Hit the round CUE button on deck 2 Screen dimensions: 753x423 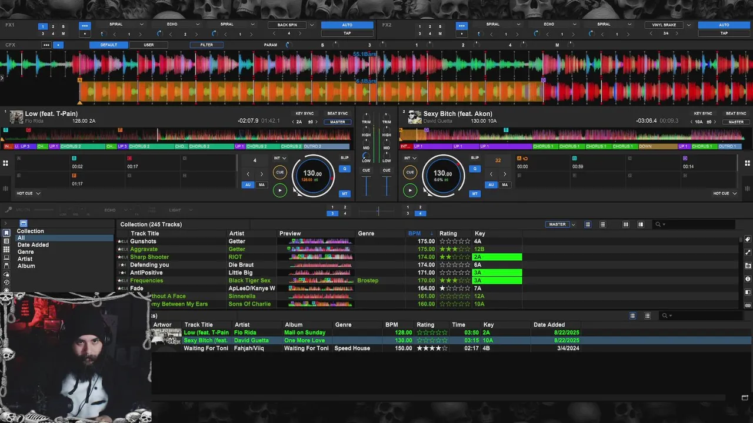pyautogui.click(x=410, y=172)
